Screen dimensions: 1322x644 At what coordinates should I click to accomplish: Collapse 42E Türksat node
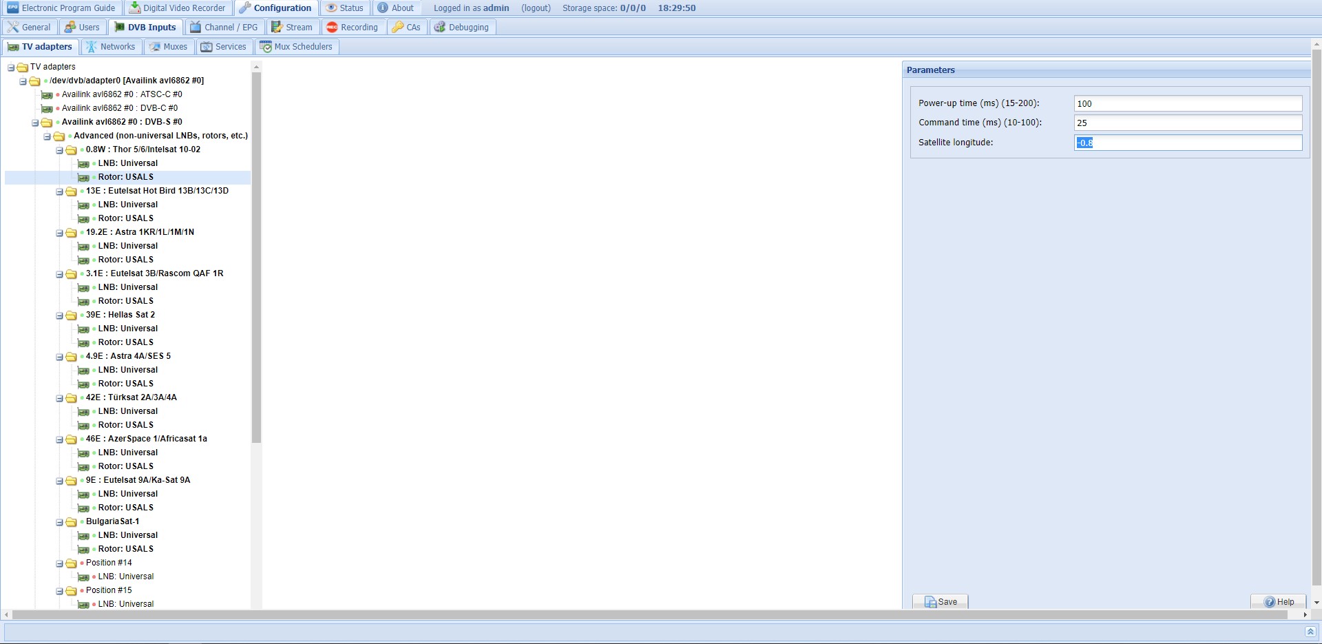[59, 398]
